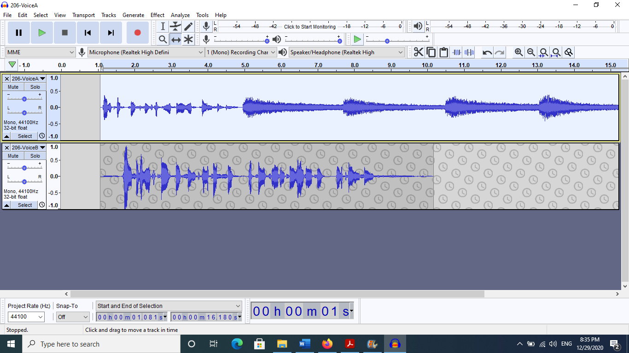Click Select button on 206-VoiceA track
The image size is (629, 353).
(x=25, y=136)
